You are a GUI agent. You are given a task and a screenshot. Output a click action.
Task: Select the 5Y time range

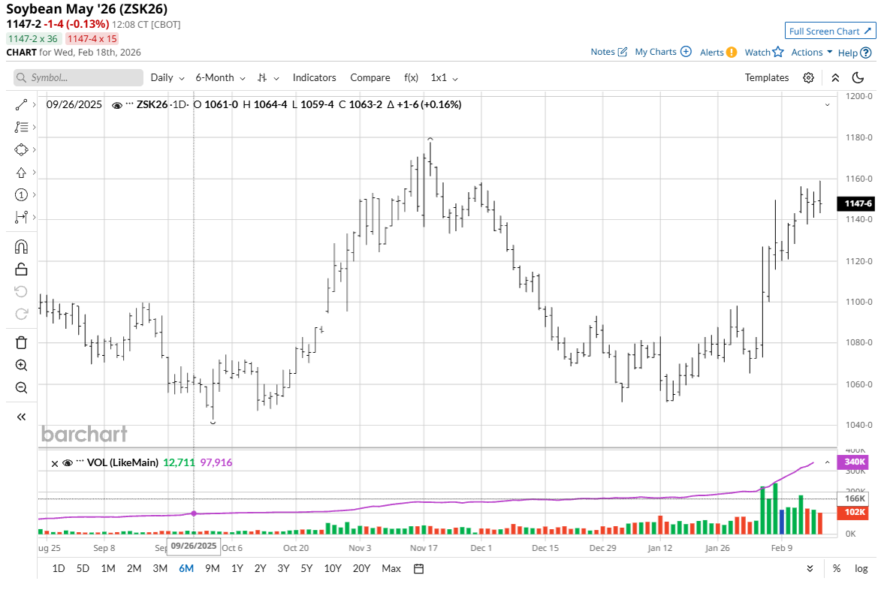(x=306, y=568)
